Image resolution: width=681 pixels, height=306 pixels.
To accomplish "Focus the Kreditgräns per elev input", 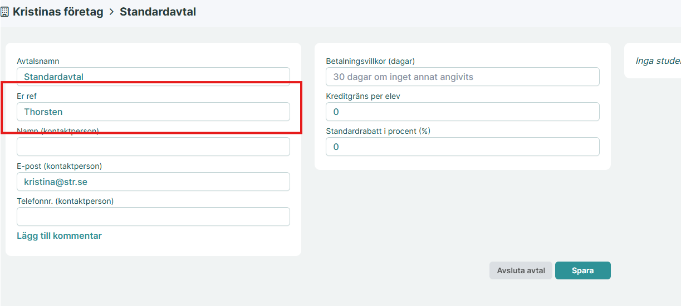I will pos(462,112).
